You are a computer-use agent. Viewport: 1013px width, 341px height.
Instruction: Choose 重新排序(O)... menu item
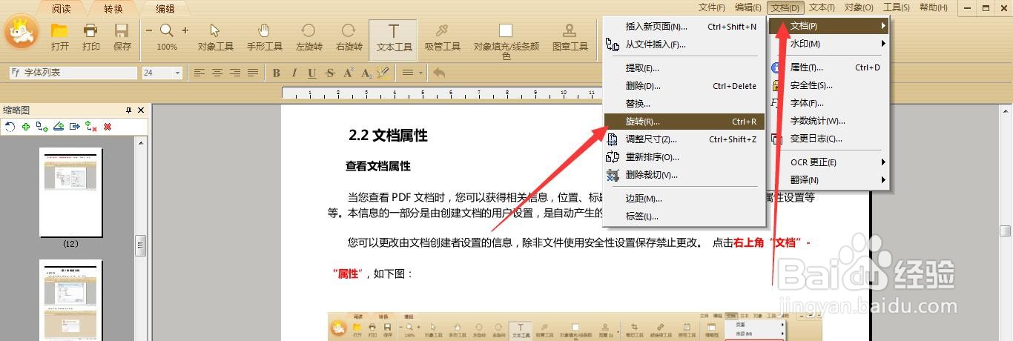[684, 157]
